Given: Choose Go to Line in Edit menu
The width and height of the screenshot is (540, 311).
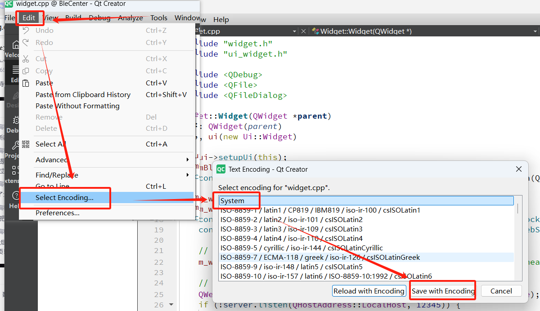Looking at the screenshot, I should [x=108, y=187].
